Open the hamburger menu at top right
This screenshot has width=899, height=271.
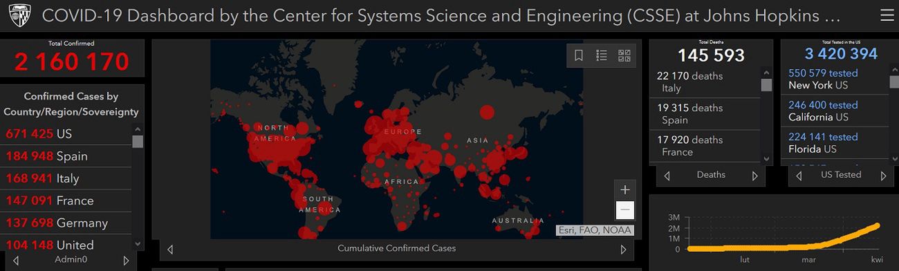[887, 16]
